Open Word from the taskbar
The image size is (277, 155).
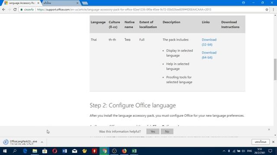(x=64, y=151)
